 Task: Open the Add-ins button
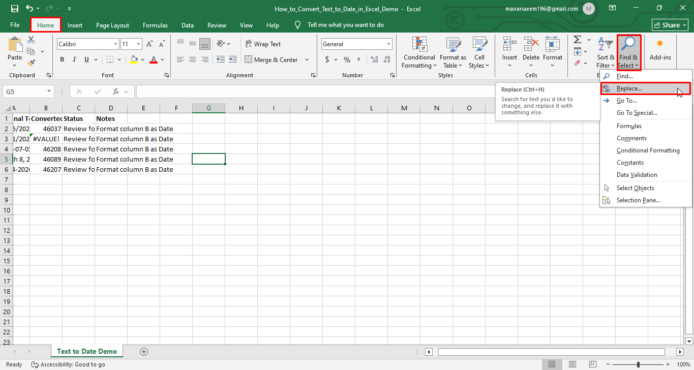pyautogui.click(x=660, y=49)
